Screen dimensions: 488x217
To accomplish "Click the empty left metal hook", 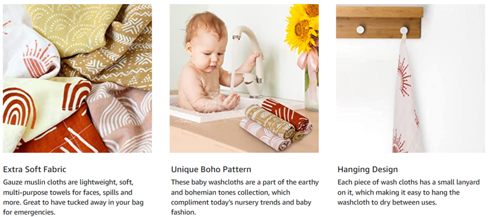I will (x=360, y=30).
